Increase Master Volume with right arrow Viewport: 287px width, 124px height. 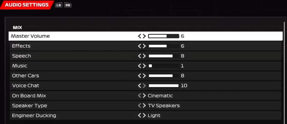pyautogui.click(x=144, y=36)
